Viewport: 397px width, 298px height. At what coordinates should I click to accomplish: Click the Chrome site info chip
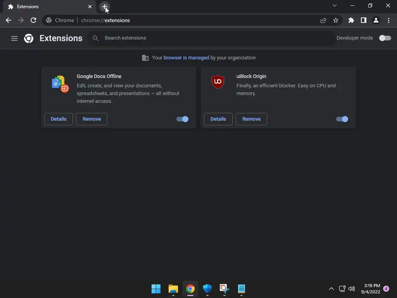coord(60,20)
